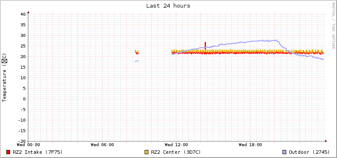
Task: Click the y-axis arrowhead at the top
Action: coord(28,12)
